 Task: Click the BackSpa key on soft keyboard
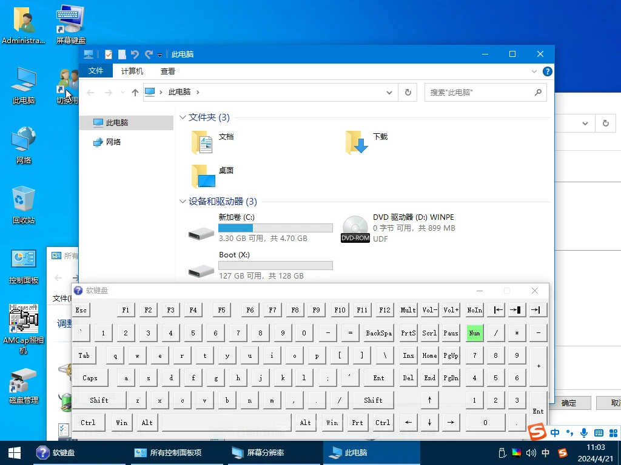(378, 333)
